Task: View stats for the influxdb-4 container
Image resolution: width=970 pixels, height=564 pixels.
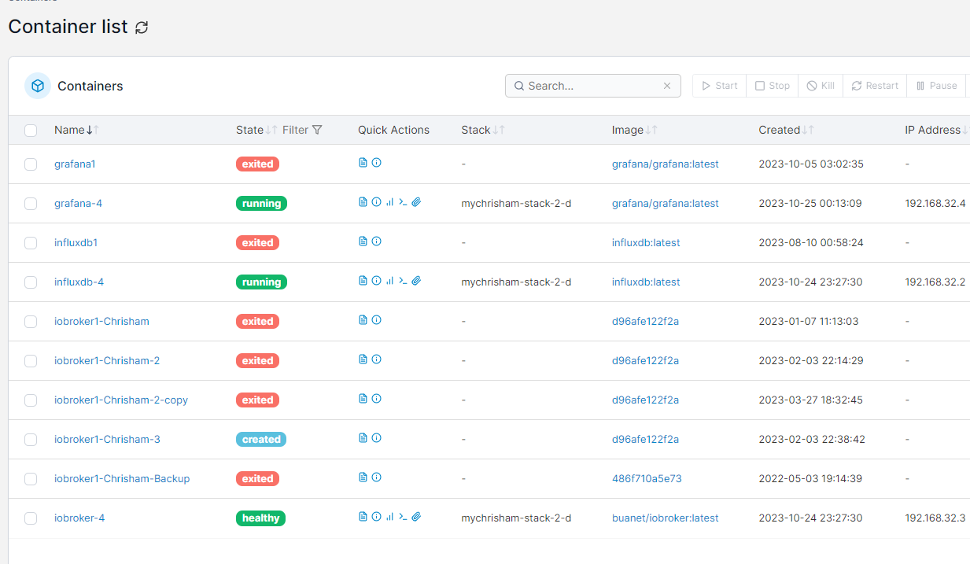Action: click(x=389, y=281)
